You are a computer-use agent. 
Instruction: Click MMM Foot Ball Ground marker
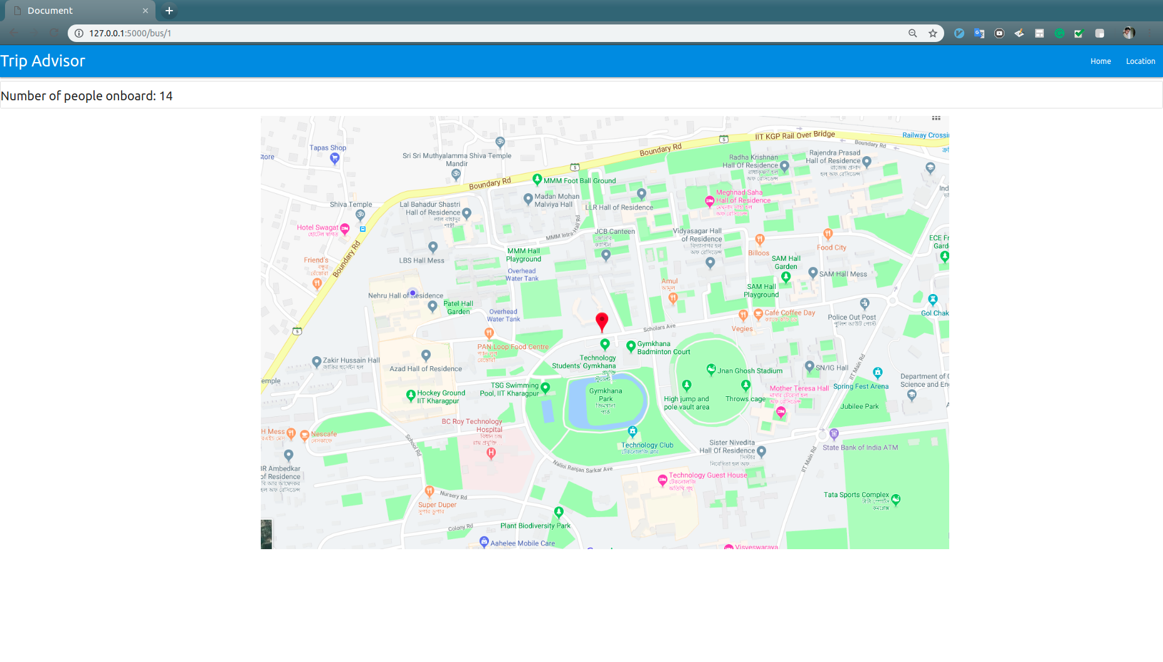[x=537, y=179]
